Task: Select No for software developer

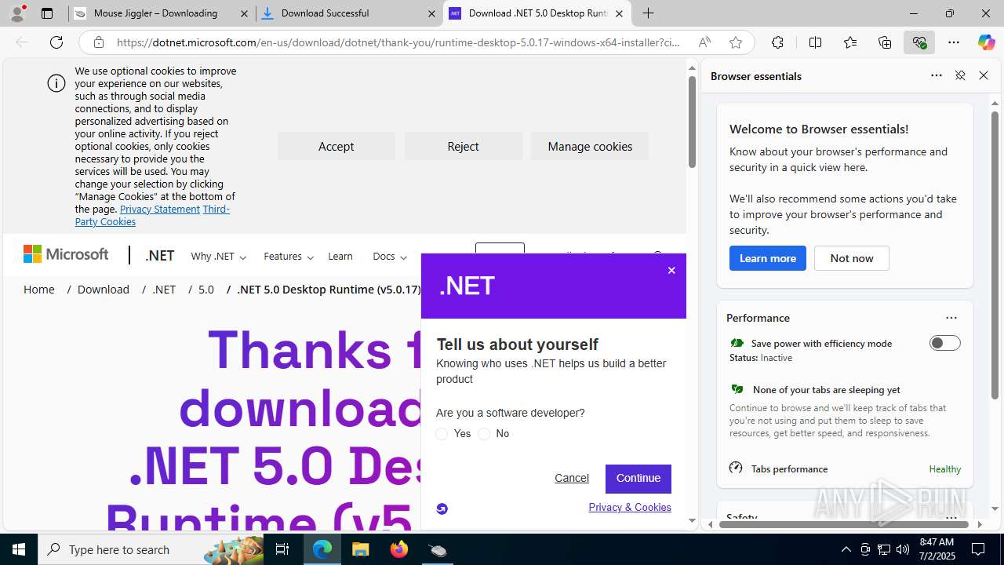Action: click(x=484, y=434)
